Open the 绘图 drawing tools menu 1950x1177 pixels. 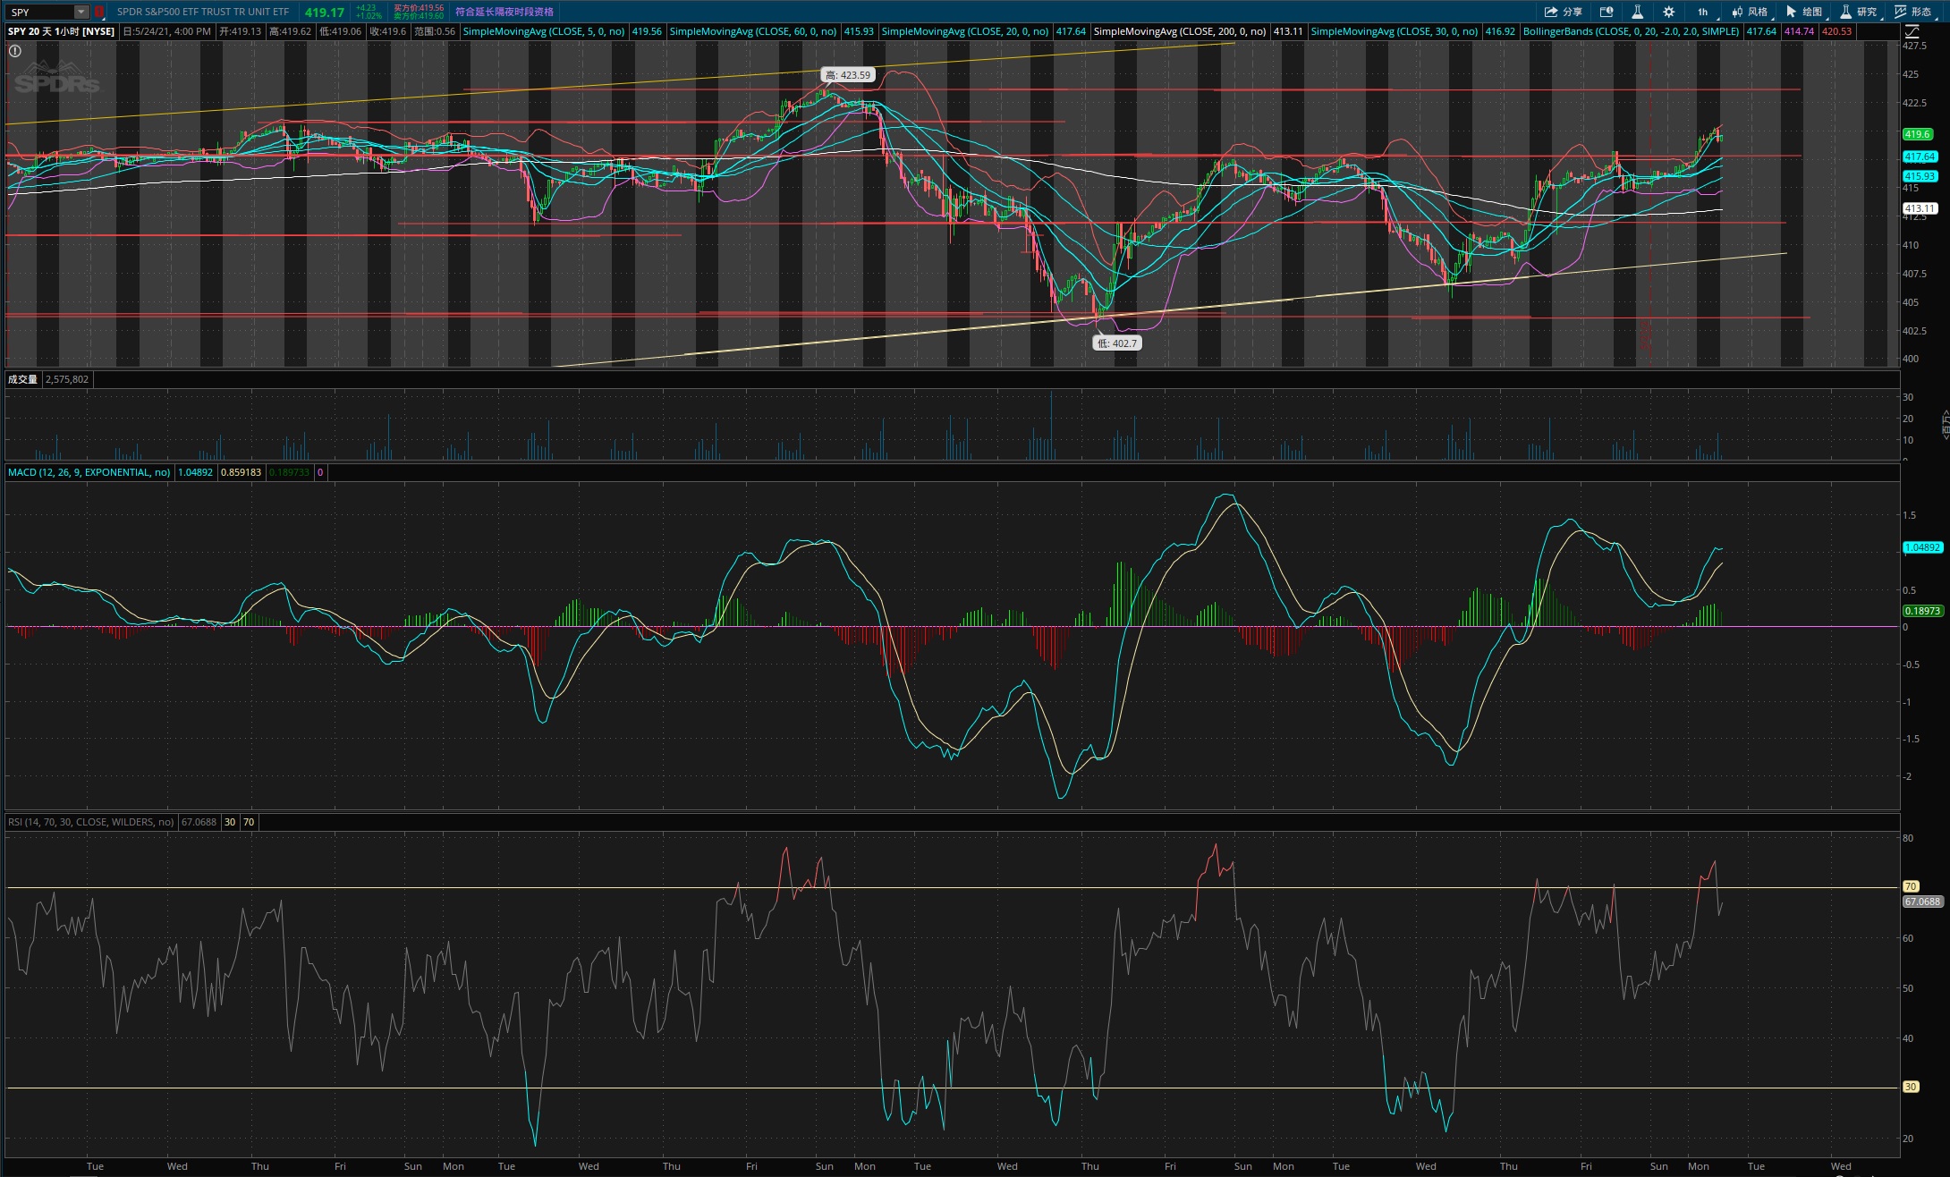pos(1804,12)
